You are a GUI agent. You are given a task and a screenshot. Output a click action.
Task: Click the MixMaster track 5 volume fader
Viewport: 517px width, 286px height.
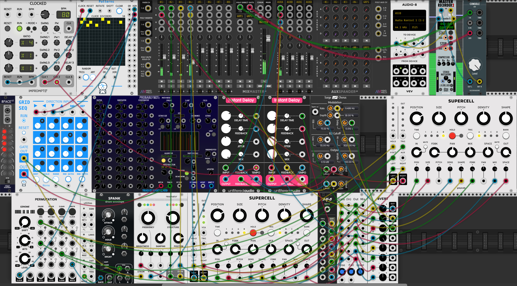[x=202, y=50]
